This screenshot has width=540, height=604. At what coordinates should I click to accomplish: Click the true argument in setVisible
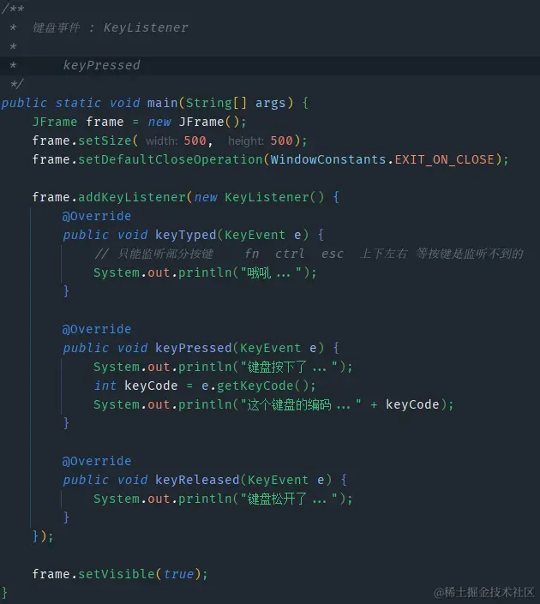click(x=178, y=574)
